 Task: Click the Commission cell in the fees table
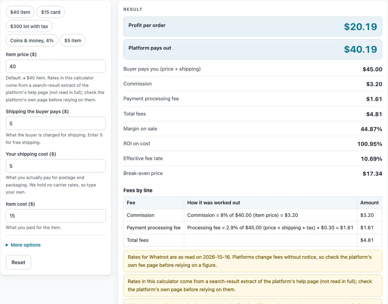(x=154, y=215)
